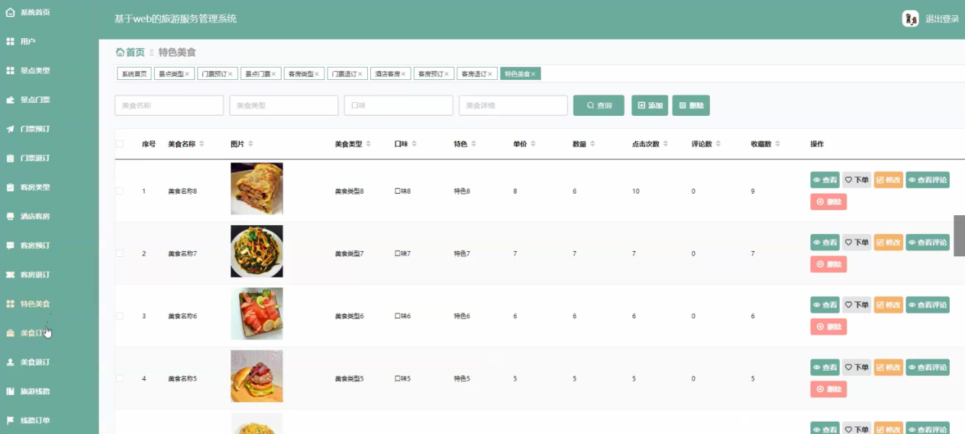
Task: Click 查看评论 for 美食名称5 row
Action: (928, 368)
